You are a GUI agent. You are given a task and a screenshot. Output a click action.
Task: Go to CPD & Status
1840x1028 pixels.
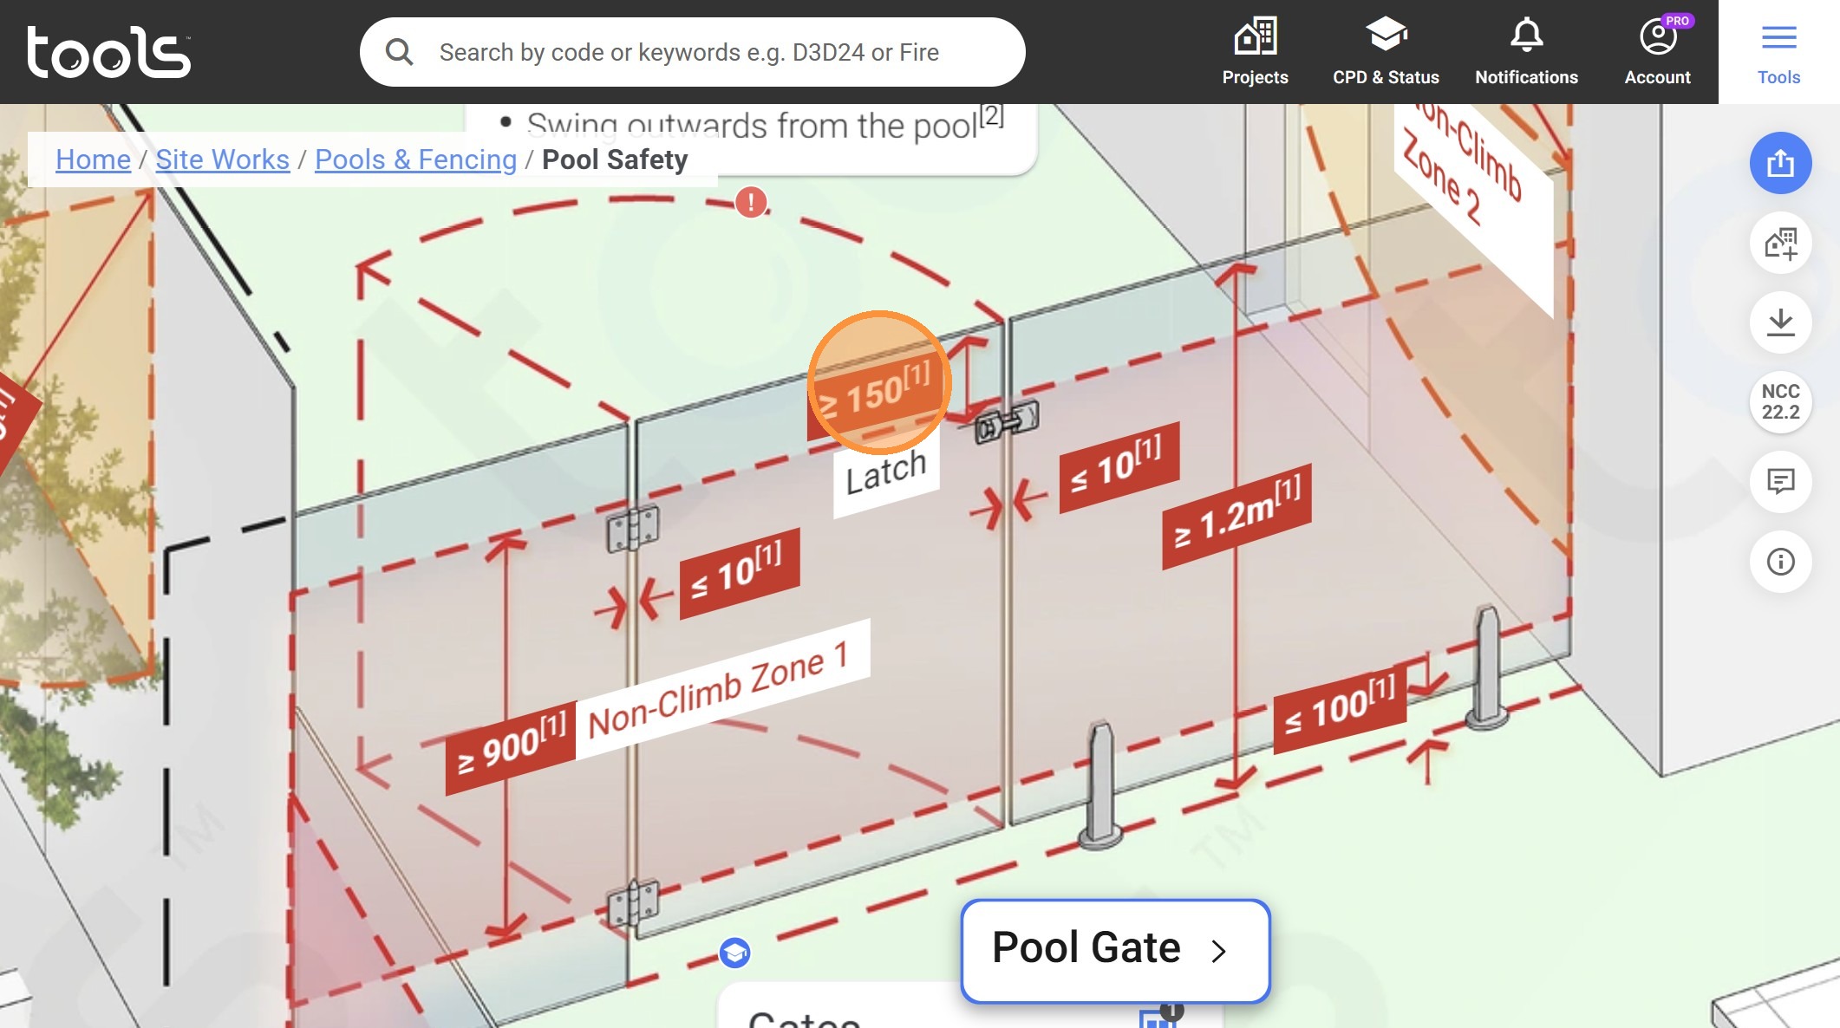point(1386,52)
